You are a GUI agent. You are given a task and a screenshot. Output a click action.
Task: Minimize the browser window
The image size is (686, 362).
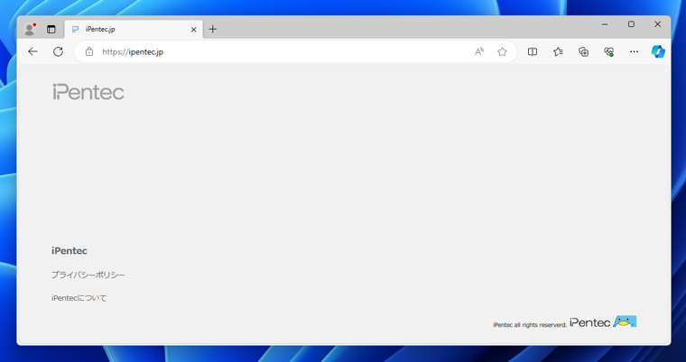click(605, 24)
